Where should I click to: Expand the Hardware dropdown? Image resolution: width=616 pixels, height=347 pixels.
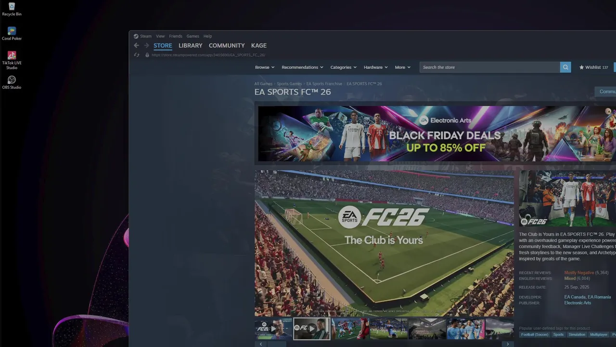[376, 67]
